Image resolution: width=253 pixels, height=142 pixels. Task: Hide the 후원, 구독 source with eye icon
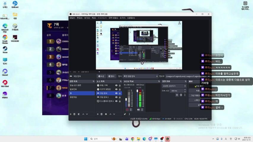[116, 85]
